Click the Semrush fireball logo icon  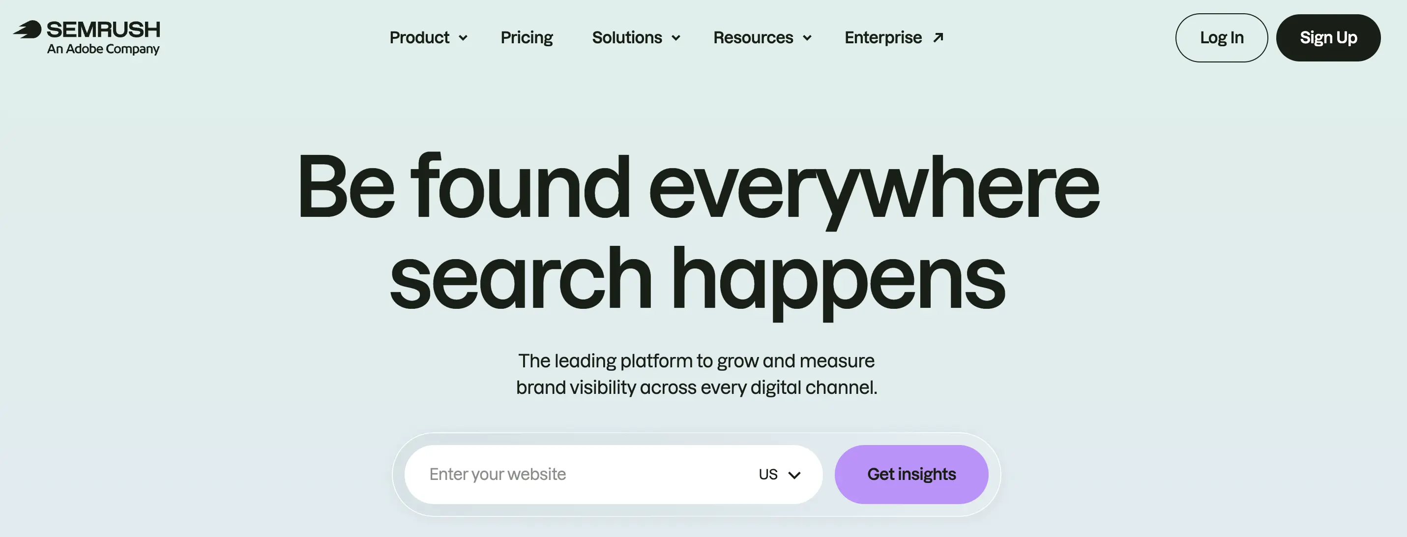pyautogui.click(x=28, y=30)
